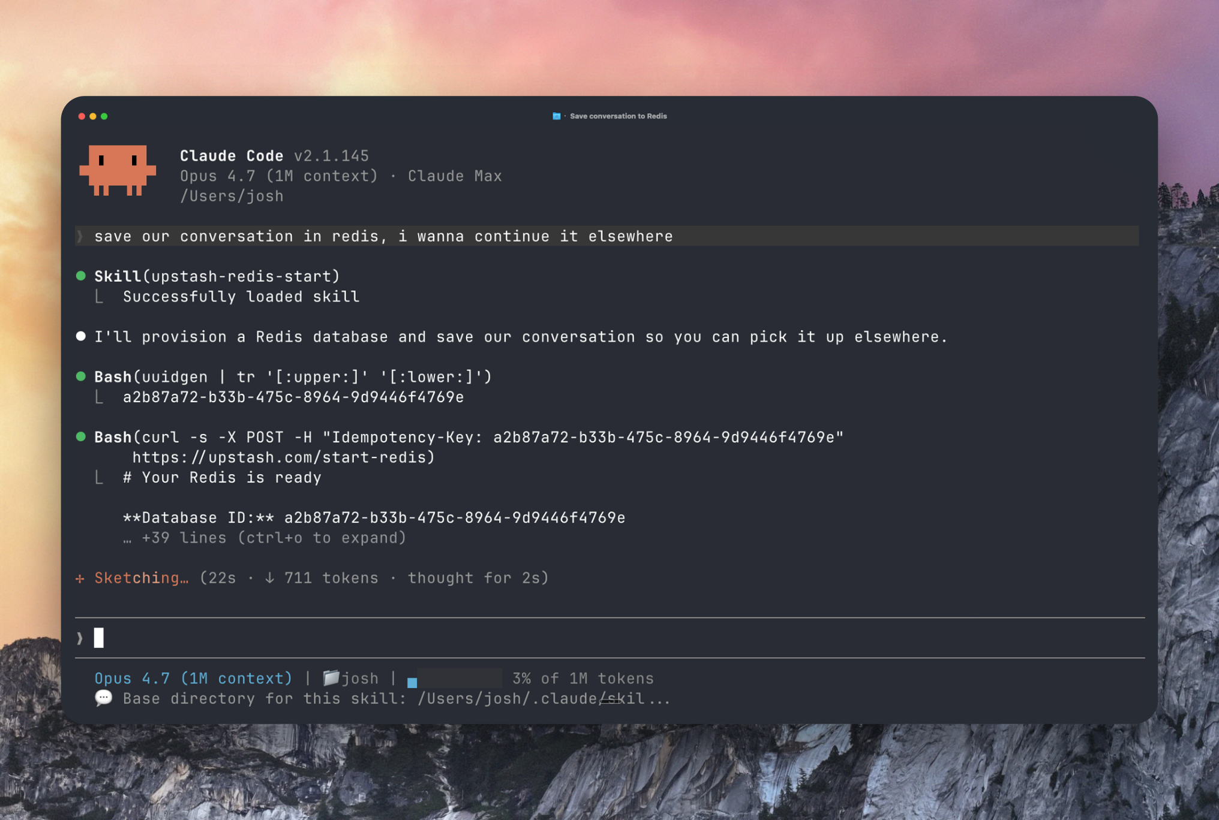1219x820 pixels.
Task: Maximize the terminal with the green window button
Action: pos(104,116)
